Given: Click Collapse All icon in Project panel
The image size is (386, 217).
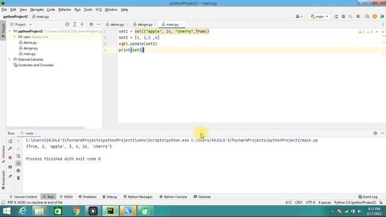Looking at the screenshot, I should tap(82, 24).
